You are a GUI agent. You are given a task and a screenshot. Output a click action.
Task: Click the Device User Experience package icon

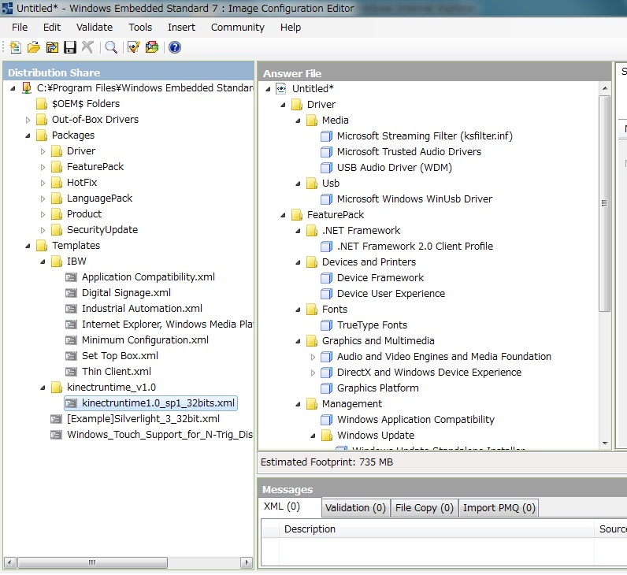click(x=326, y=294)
